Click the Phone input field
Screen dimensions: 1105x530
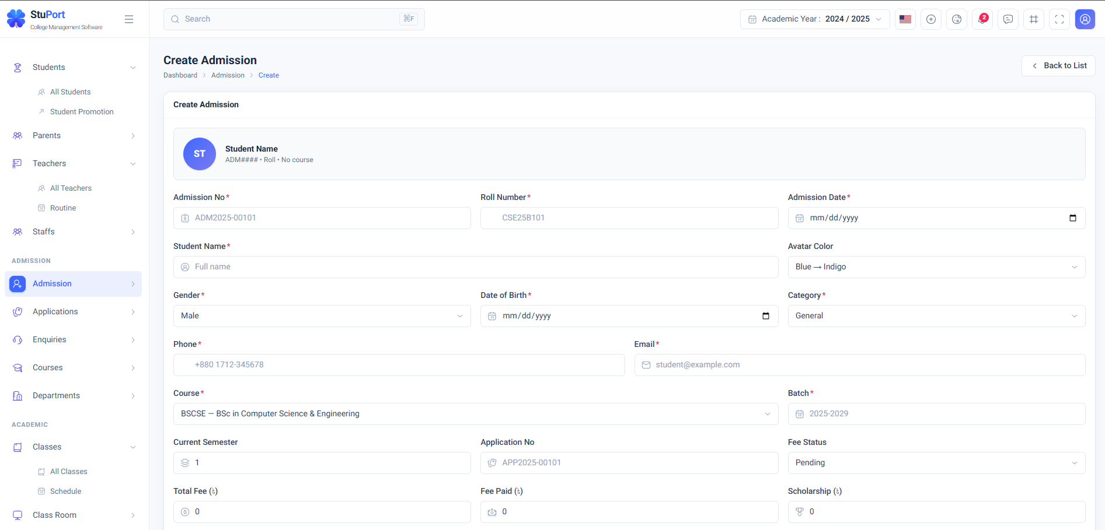point(399,365)
